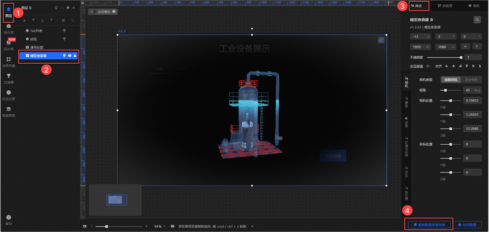Image resolution: width=489 pixels, height=232 pixels.
Task: Open the 组件库 component library
Action: (x=9, y=29)
